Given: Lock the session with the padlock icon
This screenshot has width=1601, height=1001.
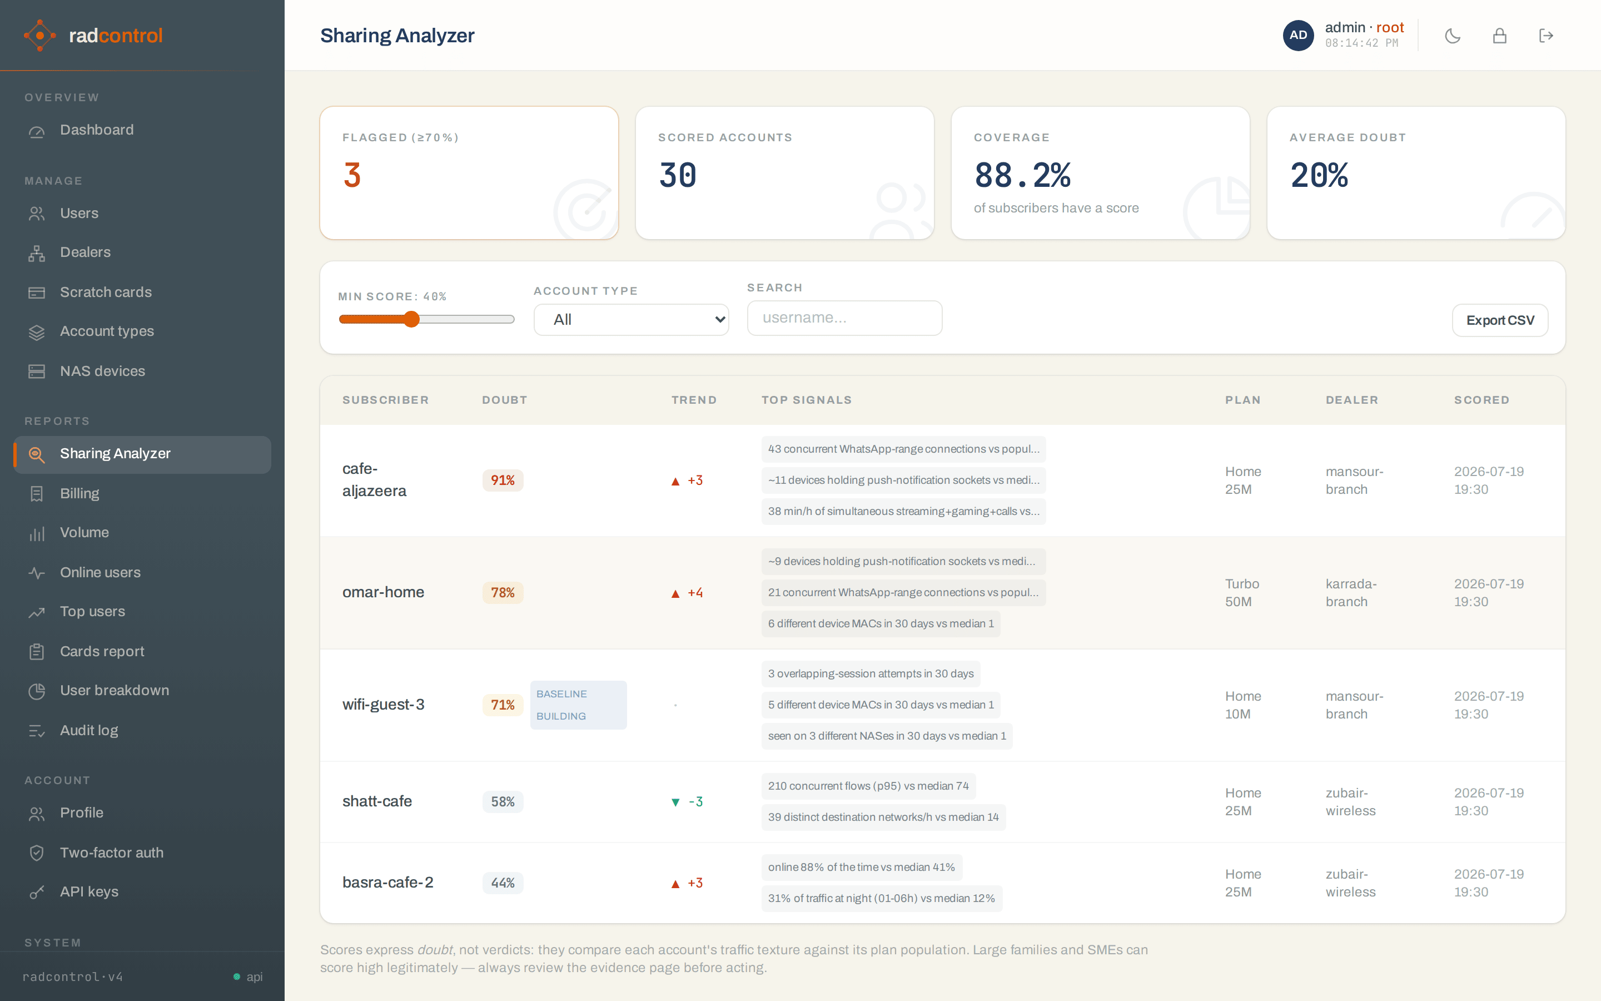Looking at the screenshot, I should pyautogui.click(x=1500, y=36).
